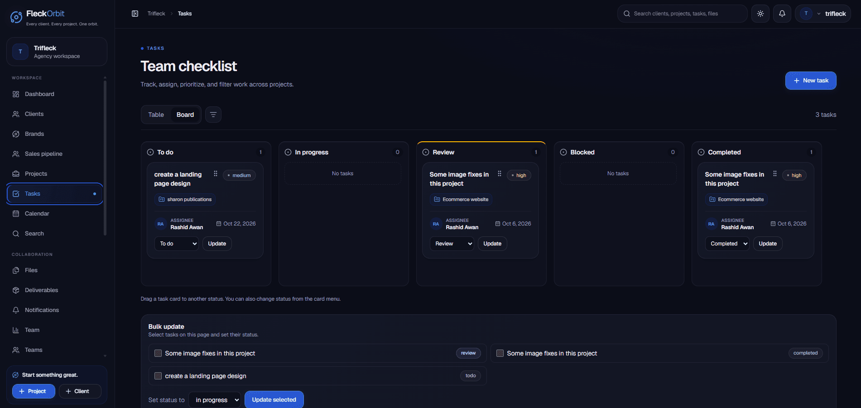Viewport: 861px width, 408px height.
Task: Open Files under Collaboration
Action: coord(55,270)
